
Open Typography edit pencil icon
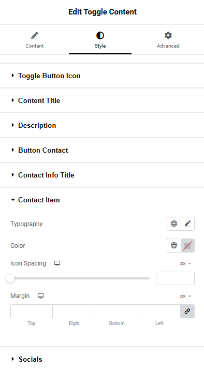(188, 224)
